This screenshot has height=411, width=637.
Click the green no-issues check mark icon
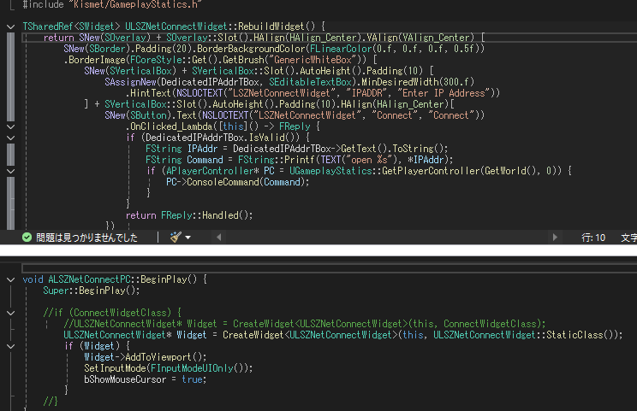tap(27, 238)
